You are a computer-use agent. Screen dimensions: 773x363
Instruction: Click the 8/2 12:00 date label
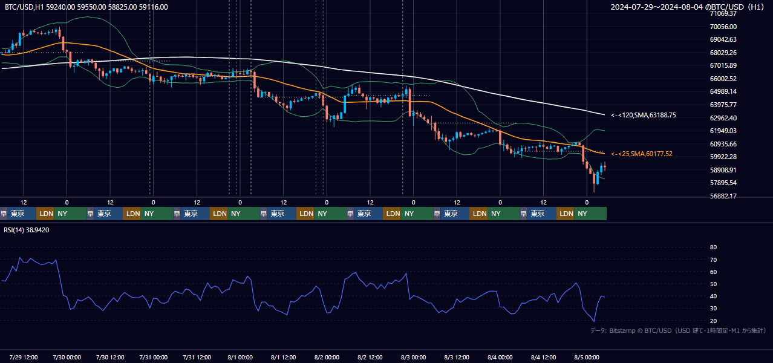370,358
